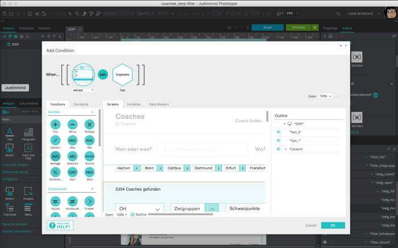Open the Need some Help button
The height and width of the screenshot is (248, 398).
pos(60,225)
